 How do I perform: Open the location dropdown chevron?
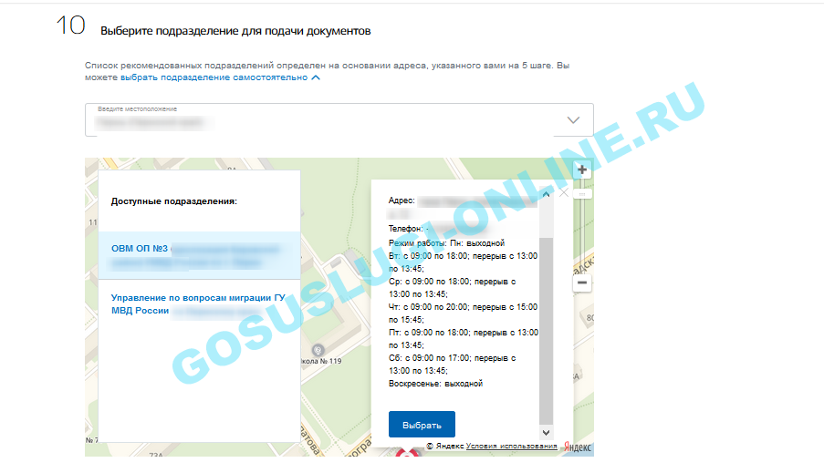tap(573, 120)
